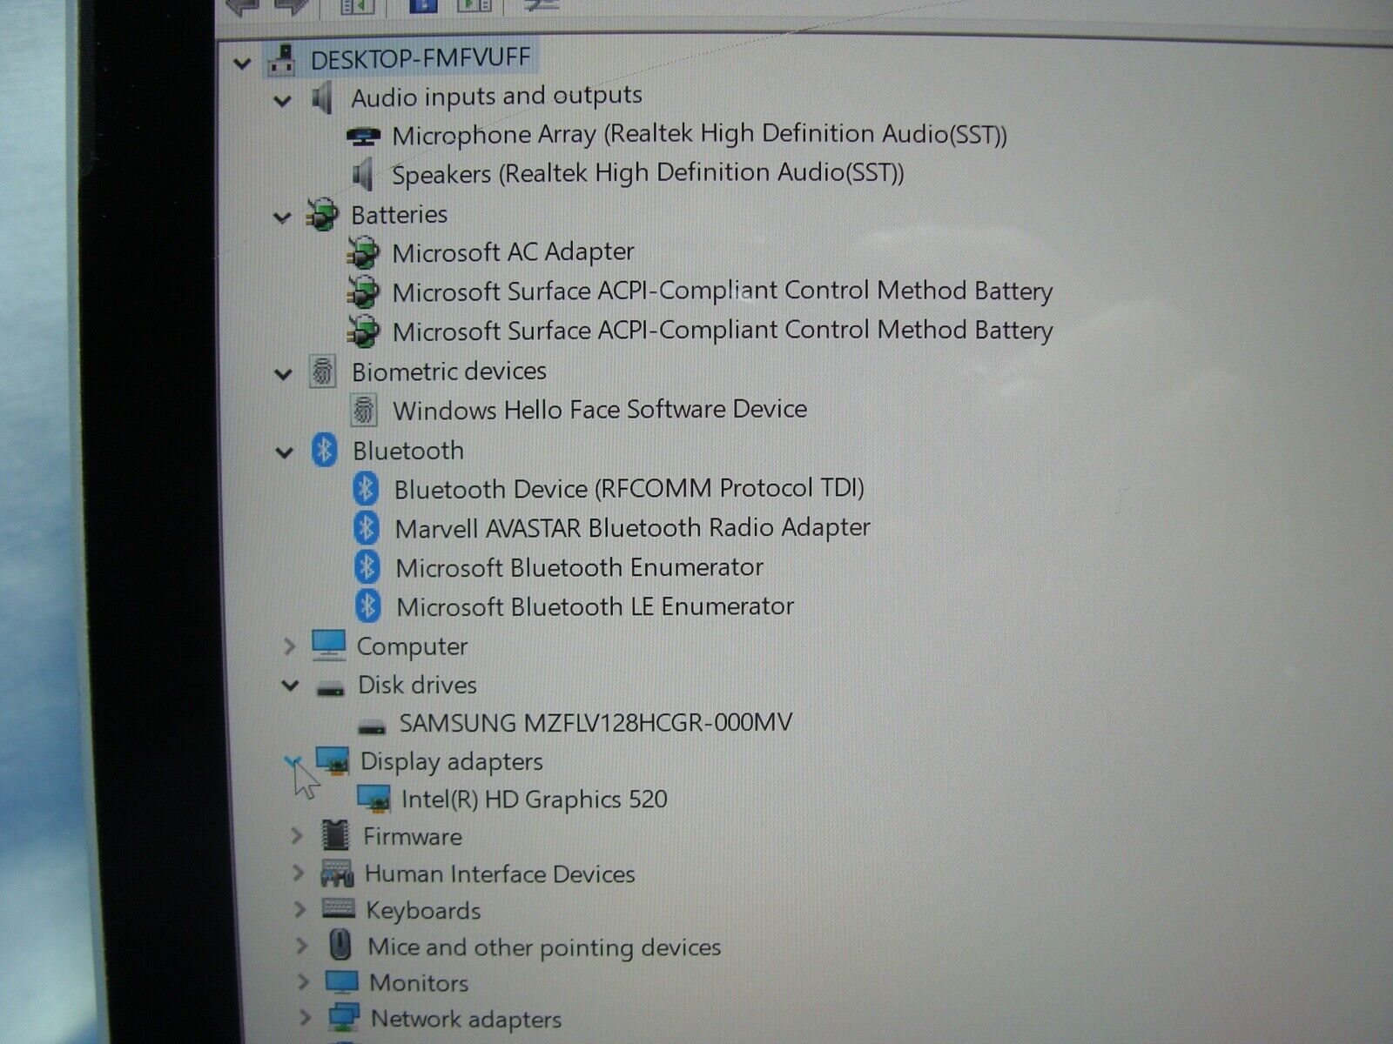Image resolution: width=1393 pixels, height=1044 pixels.
Task: Expand the Network adapters category
Action: tap(305, 1017)
